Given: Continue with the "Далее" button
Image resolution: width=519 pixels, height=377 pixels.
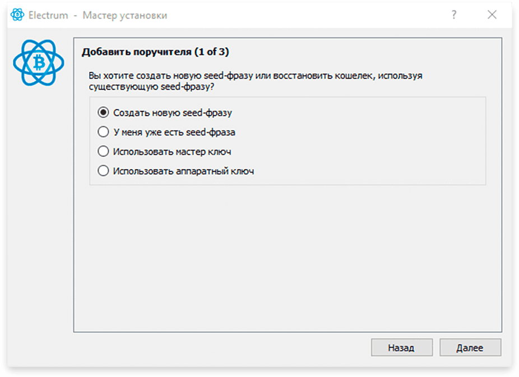Looking at the screenshot, I should coord(470,347).
